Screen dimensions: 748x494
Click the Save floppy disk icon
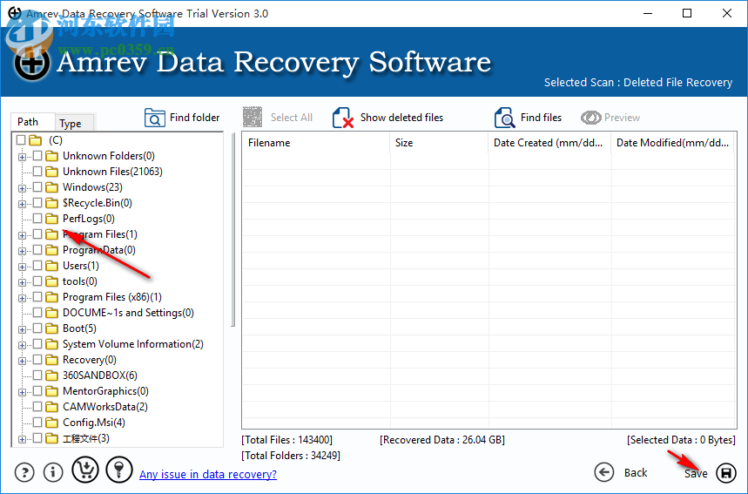pos(726,472)
